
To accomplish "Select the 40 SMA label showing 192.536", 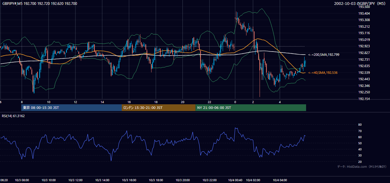I will point(323,73).
